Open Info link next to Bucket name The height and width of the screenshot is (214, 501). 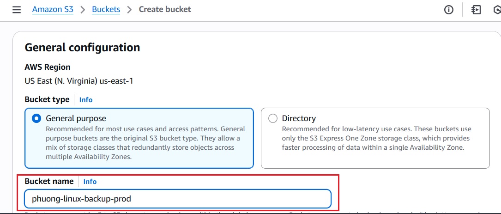point(90,182)
